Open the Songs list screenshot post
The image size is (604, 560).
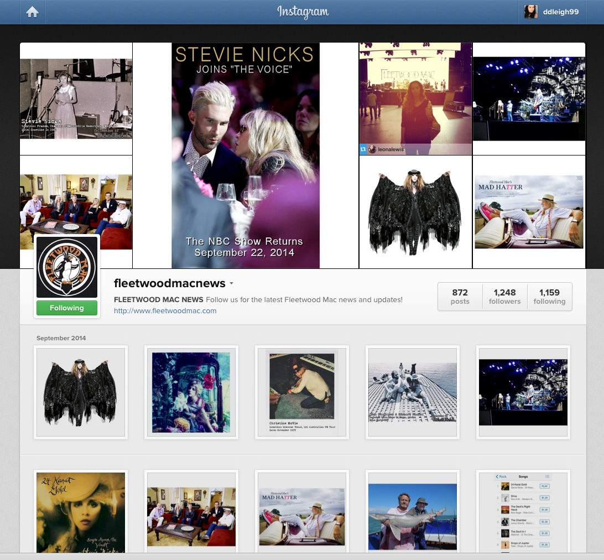[x=523, y=512]
